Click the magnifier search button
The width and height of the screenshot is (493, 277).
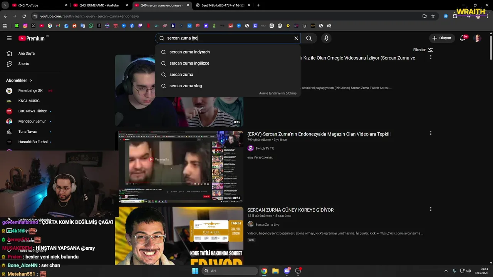(309, 38)
